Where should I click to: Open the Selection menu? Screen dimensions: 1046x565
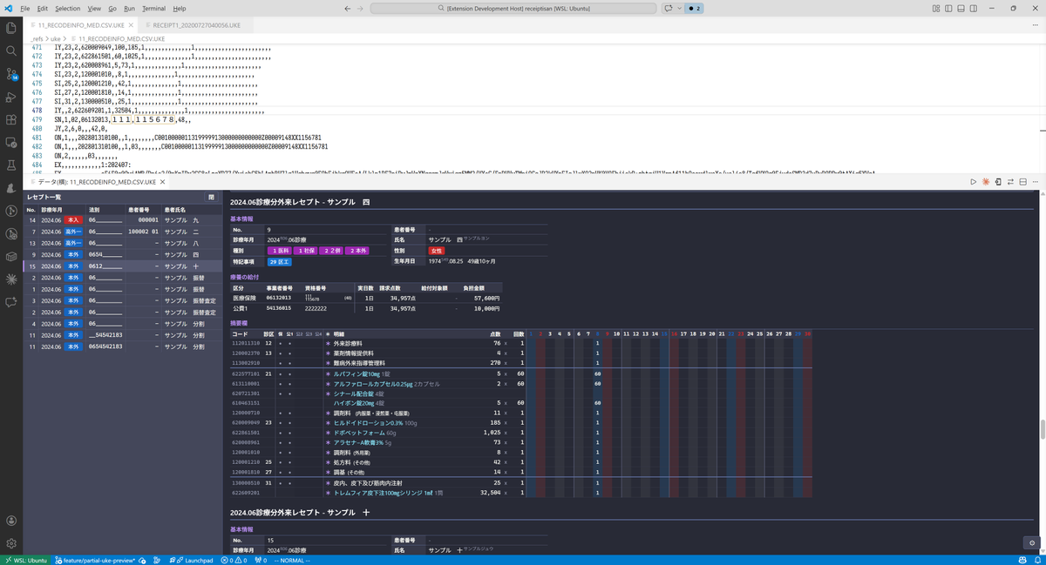pyautogui.click(x=67, y=8)
